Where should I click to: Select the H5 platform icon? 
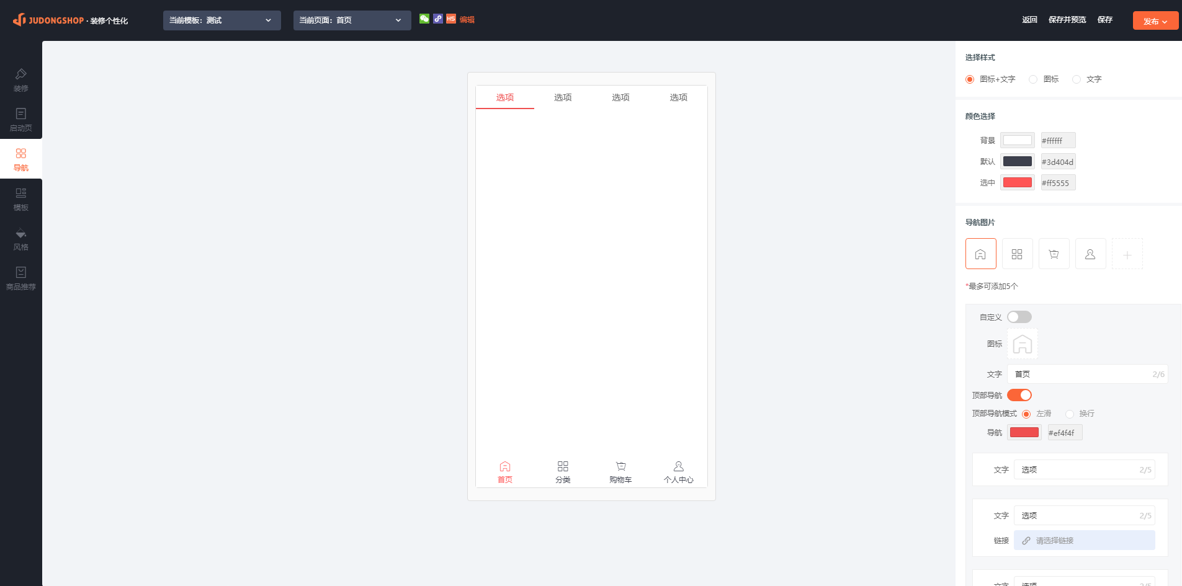pyautogui.click(x=451, y=19)
